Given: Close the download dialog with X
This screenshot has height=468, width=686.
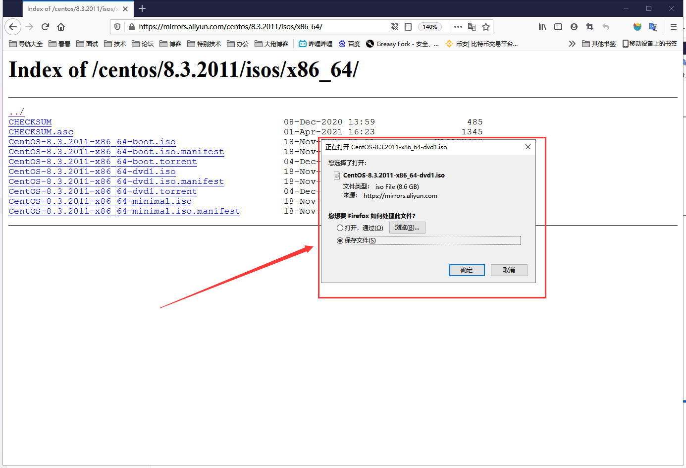Looking at the screenshot, I should 528,147.
